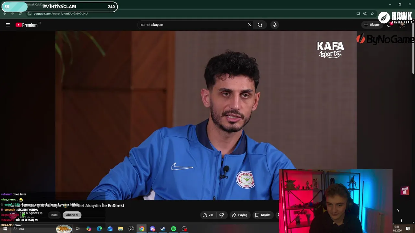Click the Katıl join button
415x233 pixels.
click(x=54, y=215)
